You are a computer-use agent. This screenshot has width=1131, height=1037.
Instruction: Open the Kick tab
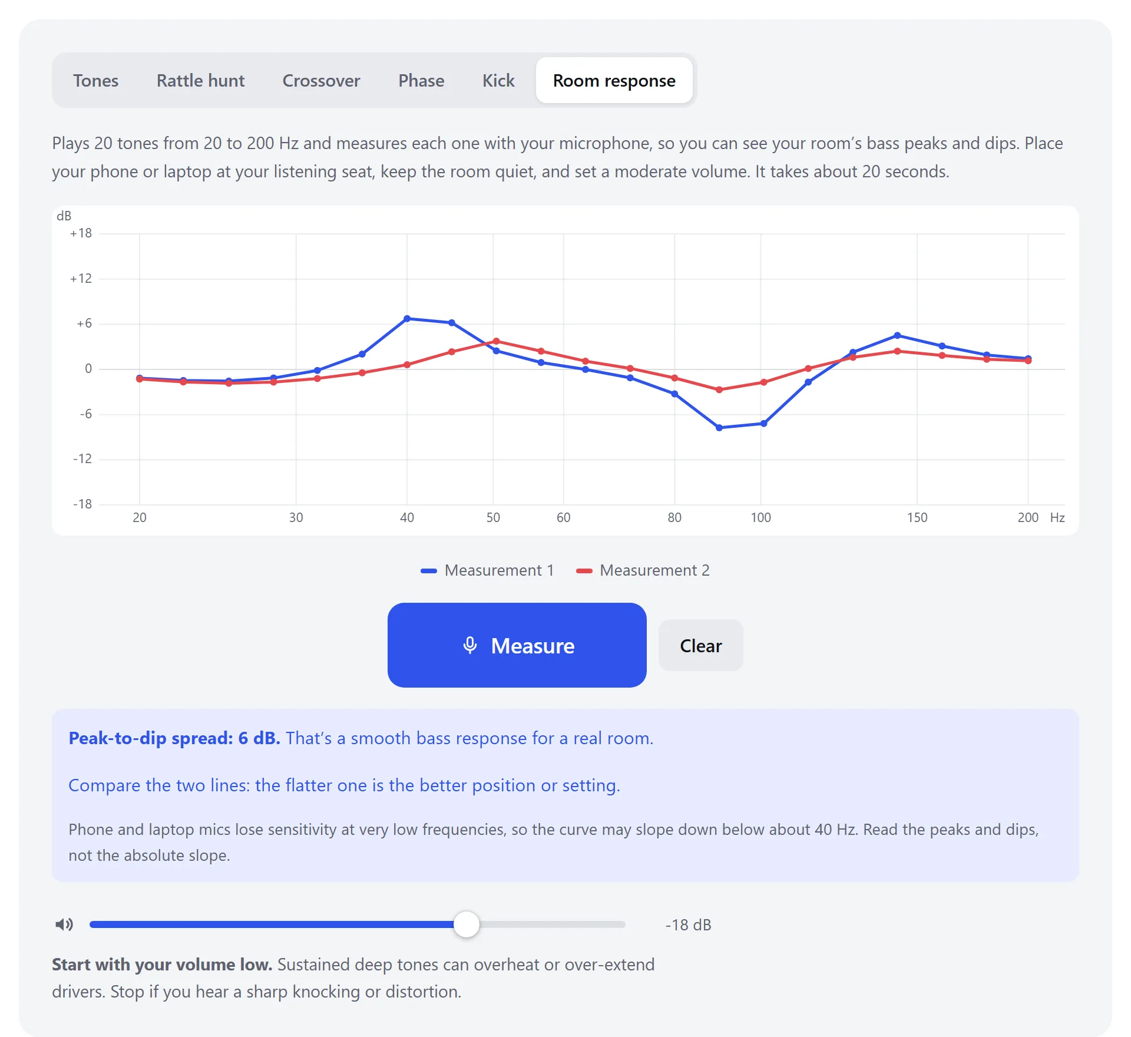pos(498,80)
